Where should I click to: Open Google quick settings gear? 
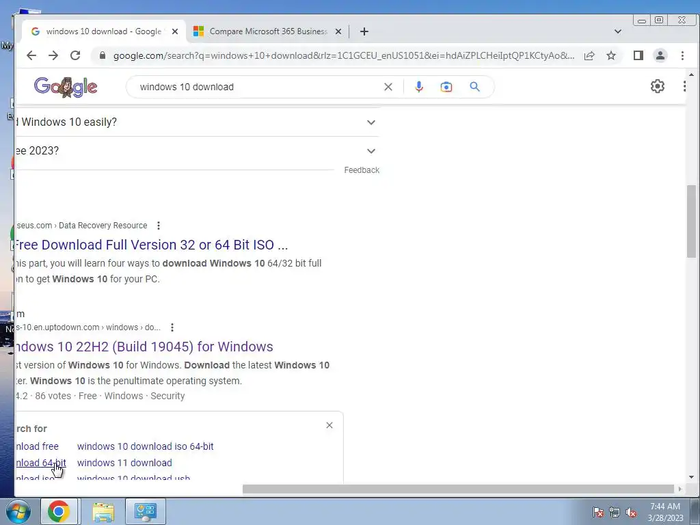pyautogui.click(x=658, y=86)
